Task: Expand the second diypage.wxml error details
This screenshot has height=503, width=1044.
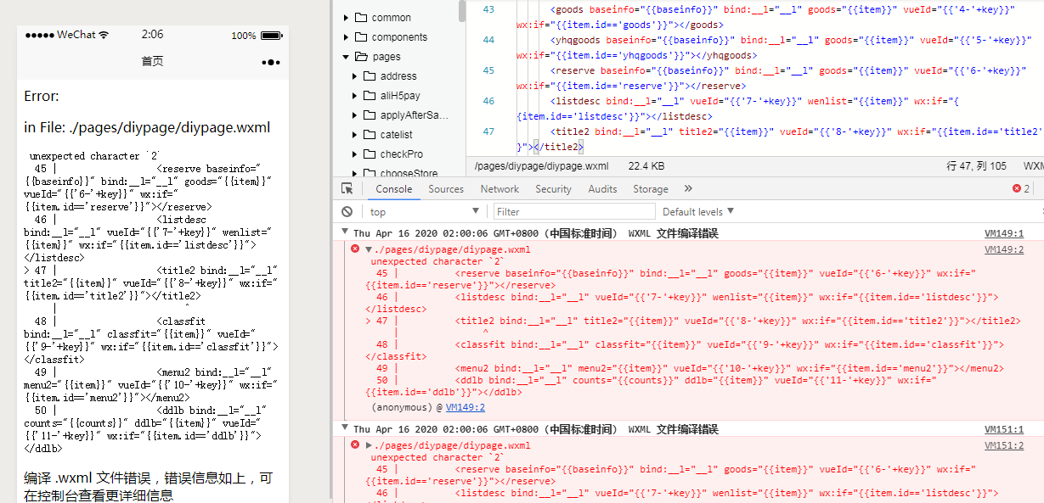Action: pos(369,445)
